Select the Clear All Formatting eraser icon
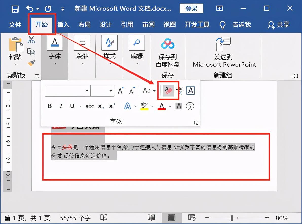 [168, 91]
